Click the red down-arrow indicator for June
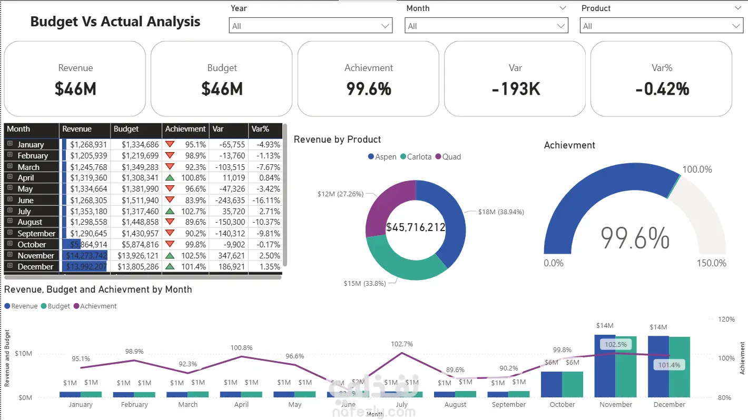This screenshot has width=748, height=420. click(x=170, y=200)
